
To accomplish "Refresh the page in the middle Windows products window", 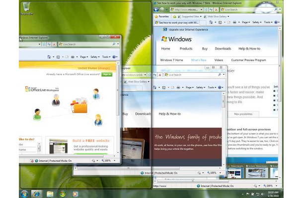I will pos(154,75).
